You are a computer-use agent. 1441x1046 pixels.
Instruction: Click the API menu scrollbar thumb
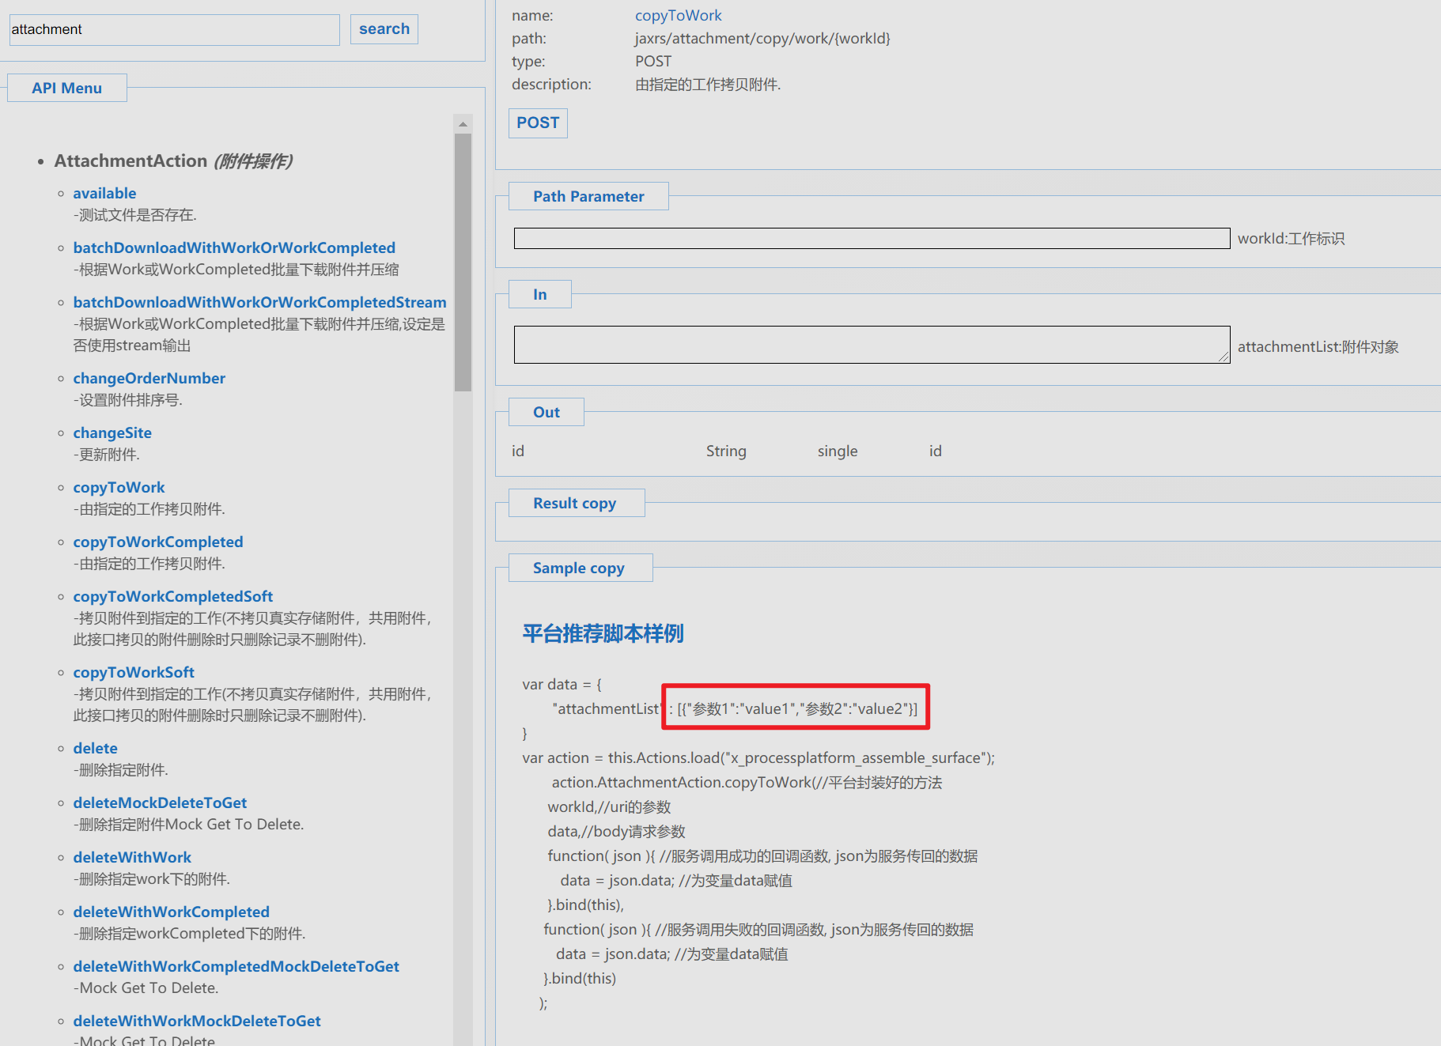click(x=463, y=262)
